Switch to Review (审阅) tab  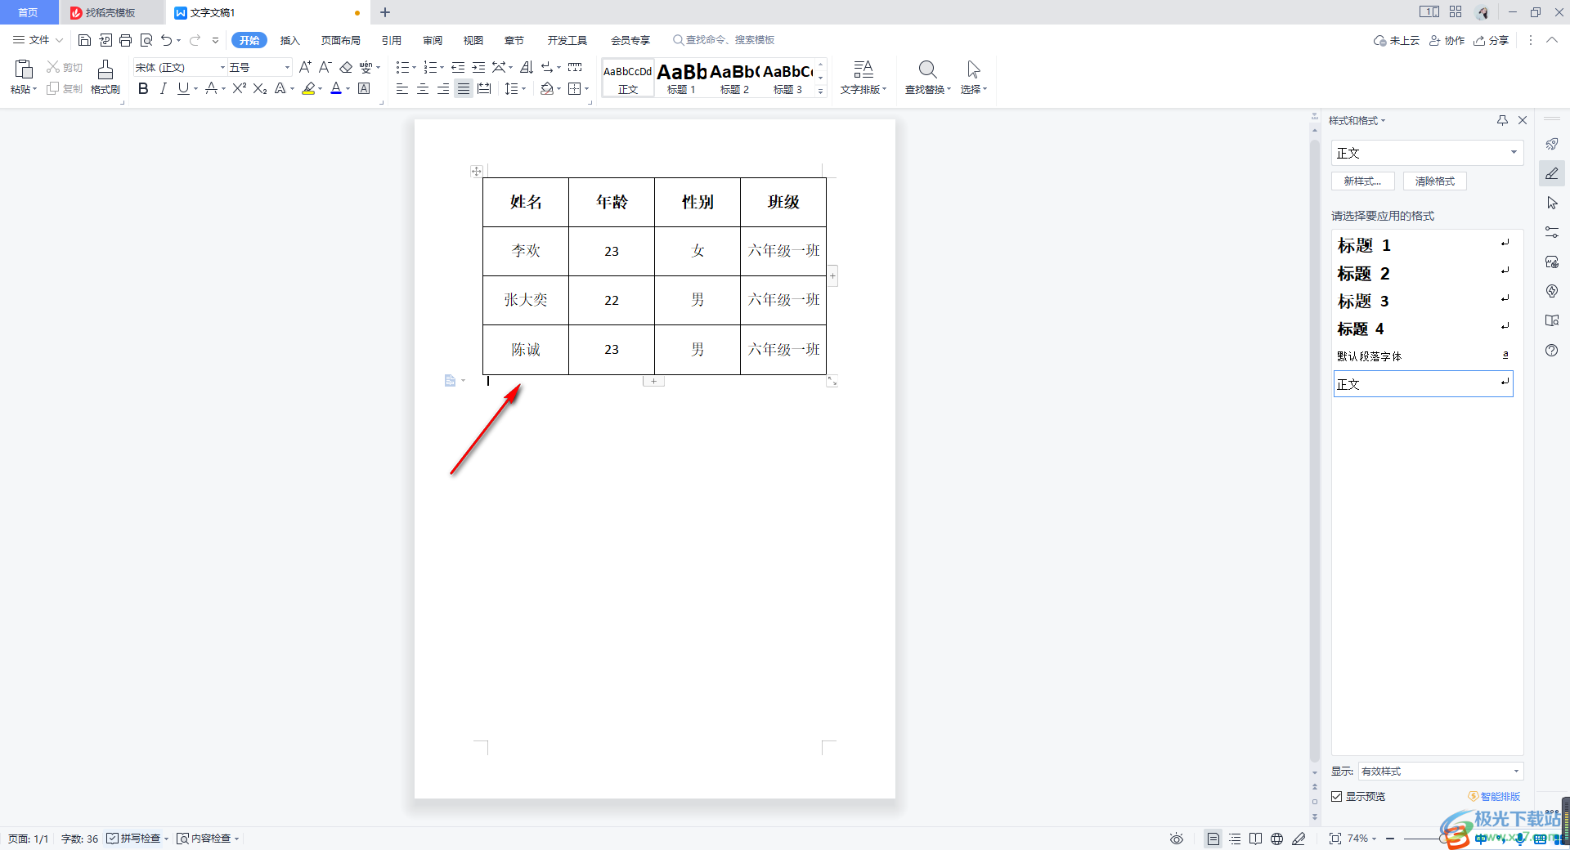(433, 40)
